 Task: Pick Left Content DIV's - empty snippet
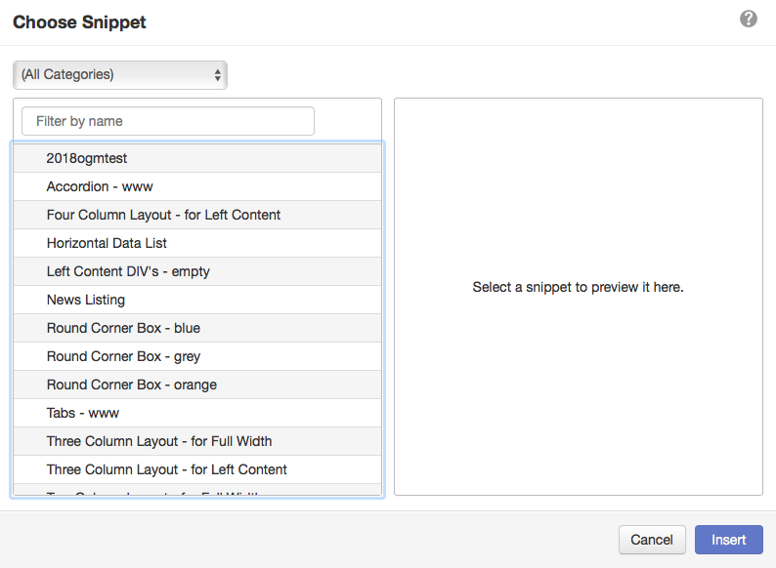[x=197, y=271]
